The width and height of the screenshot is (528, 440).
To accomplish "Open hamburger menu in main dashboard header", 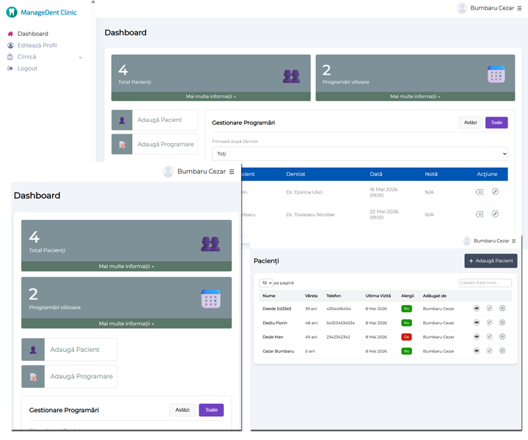I will (519, 8).
